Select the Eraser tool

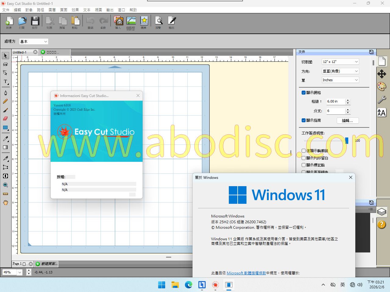(5, 119)
